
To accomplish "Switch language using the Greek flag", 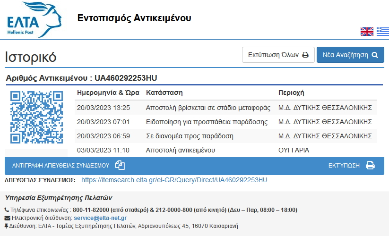I will pos(383,32).
